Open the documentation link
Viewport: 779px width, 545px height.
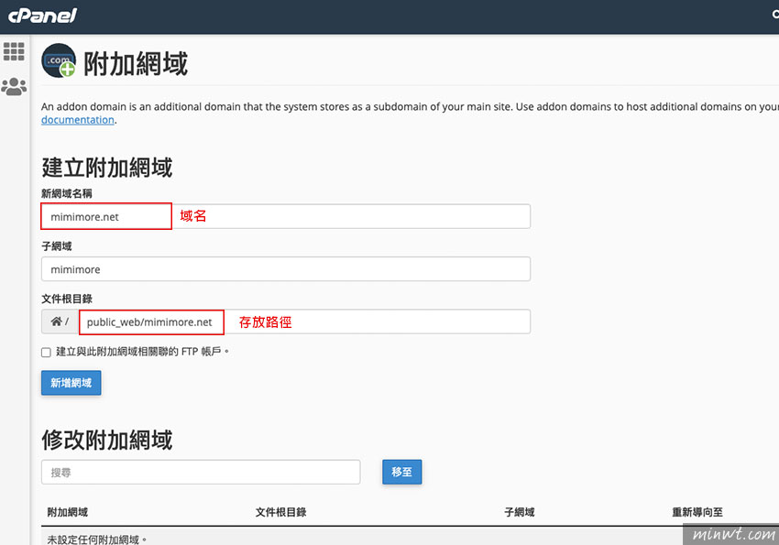(78, 120)
